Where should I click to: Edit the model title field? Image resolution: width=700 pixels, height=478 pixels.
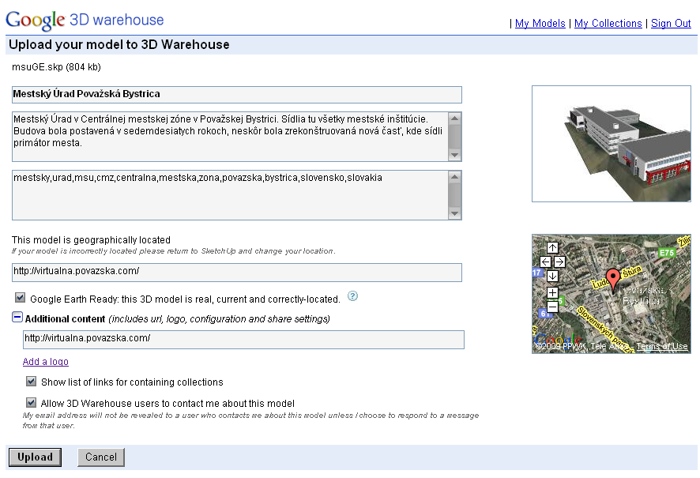pyautogui.click(x=237, y=95)
